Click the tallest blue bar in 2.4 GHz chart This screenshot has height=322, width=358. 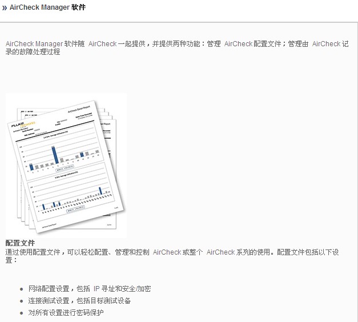[54, 154]
